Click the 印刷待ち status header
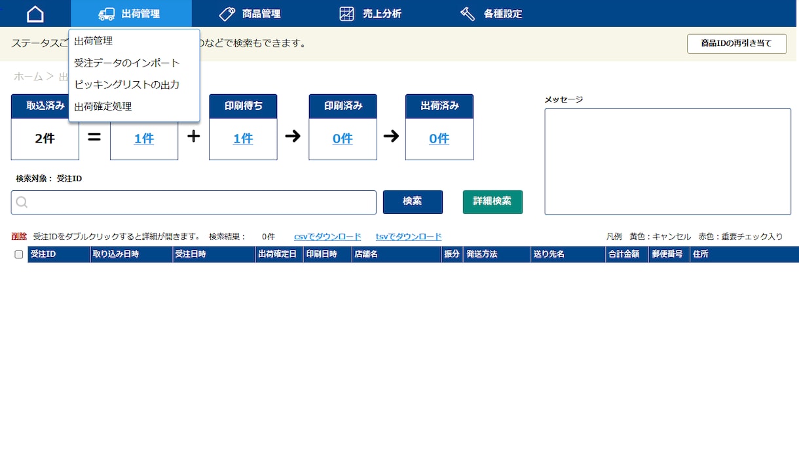This screenshot has height=461, width=799. [x=243, y=106]
